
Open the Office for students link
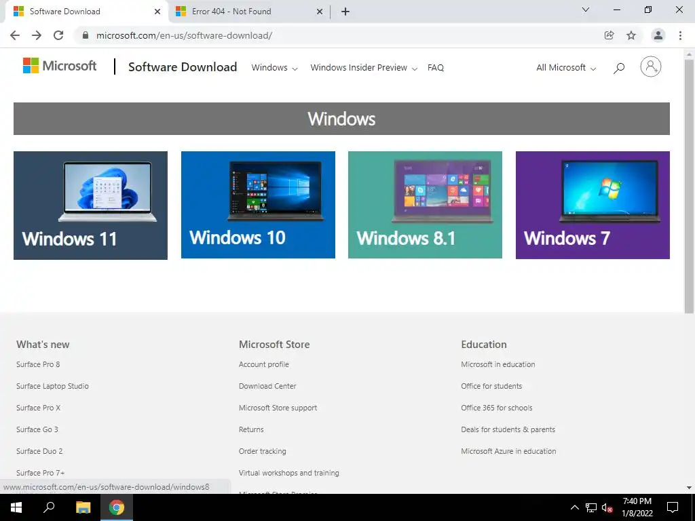(491, 386)
